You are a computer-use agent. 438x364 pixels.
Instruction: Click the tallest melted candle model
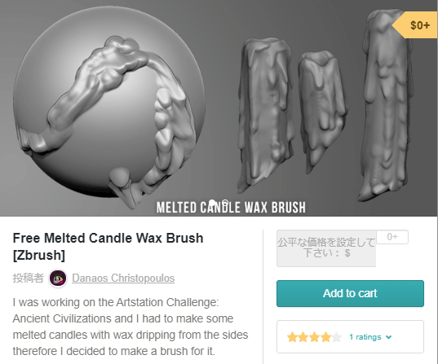pyautogui.click(x=387, y=104)
